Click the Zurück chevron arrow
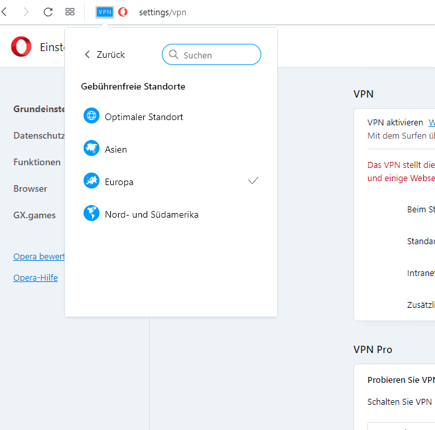 (88, 54)
